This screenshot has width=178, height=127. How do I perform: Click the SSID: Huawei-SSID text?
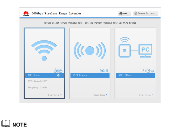click(x=37, y=81)
